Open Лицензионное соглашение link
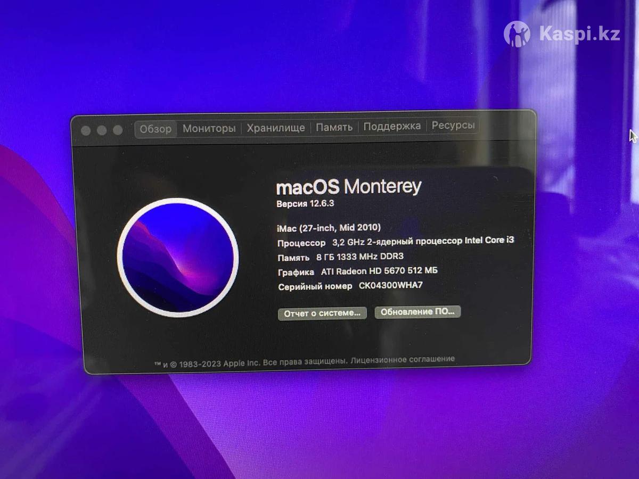 [x=403, y=359]
